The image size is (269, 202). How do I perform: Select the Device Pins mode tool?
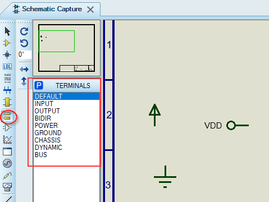click(x=7, y=128)
